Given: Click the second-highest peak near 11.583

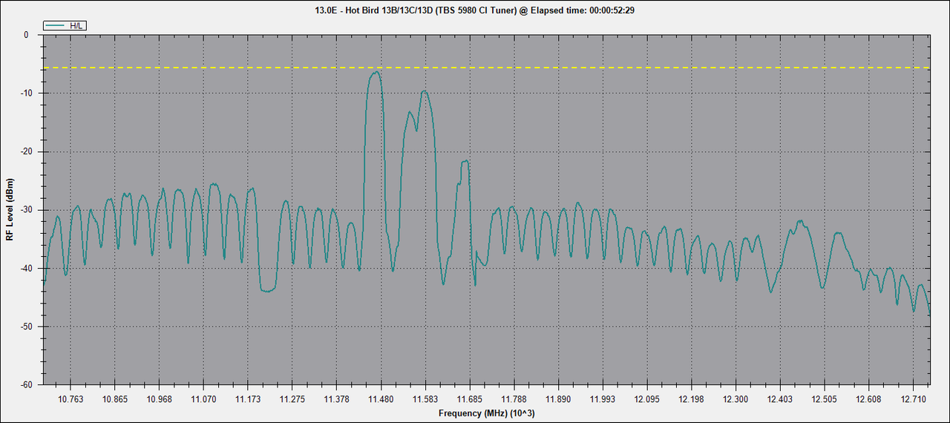Looking at the screenshot, I should coord(425,92).
